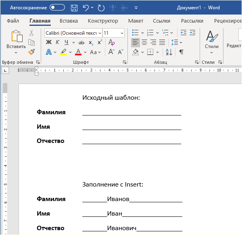The height and width of the screenshot is (235, 242).
Task: Click the Numbering list icon
Action: click(150, 33)
